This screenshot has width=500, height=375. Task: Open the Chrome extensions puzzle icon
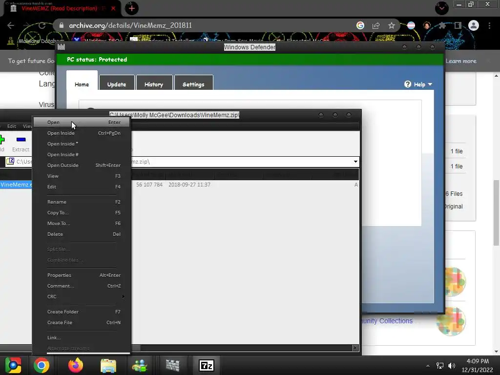(x=442, y=25)
